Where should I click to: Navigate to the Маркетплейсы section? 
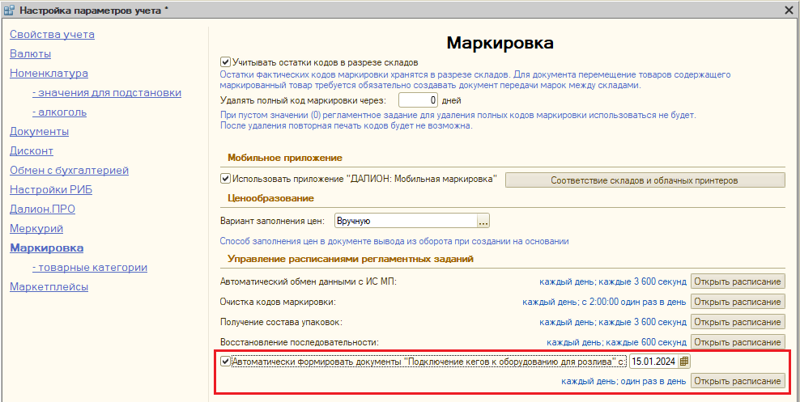pyautogui.click(x=49, y=286)
